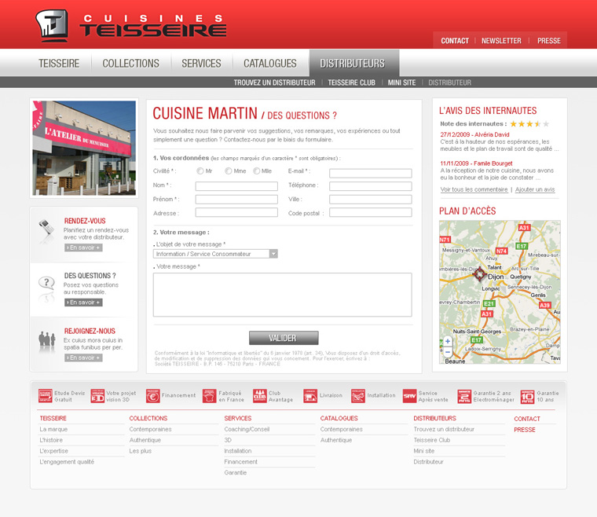The height and width of the screenshot is (517, 597).
Task: Click the L'Atelier storefront photo
Action: click(x=84, y=148)
